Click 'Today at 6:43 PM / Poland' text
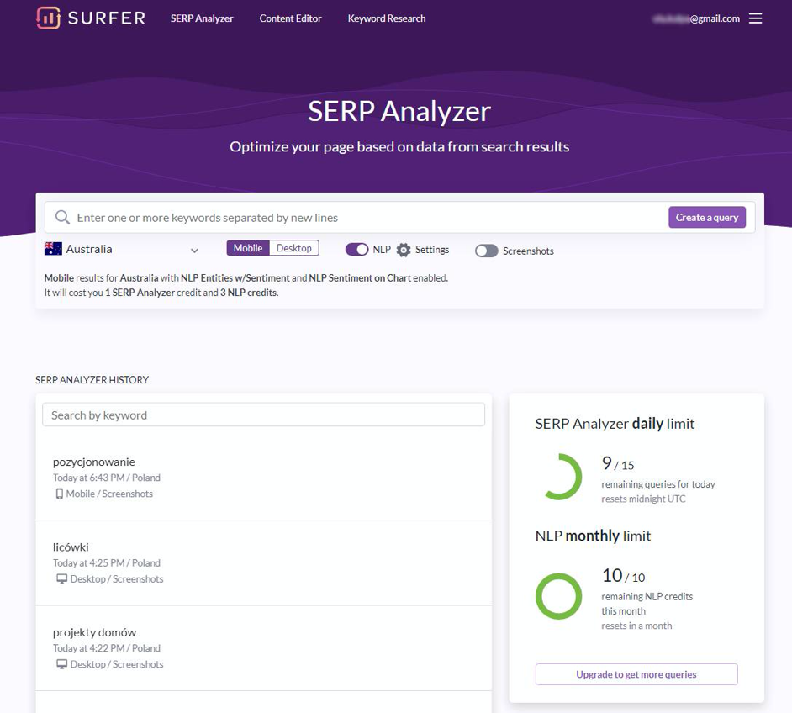 click(107, 478)
